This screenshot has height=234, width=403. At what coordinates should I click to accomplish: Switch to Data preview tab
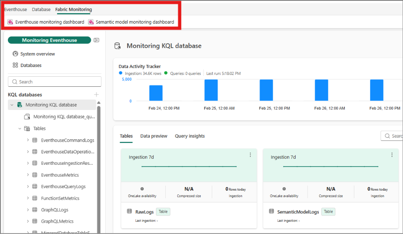coord(153,136)
